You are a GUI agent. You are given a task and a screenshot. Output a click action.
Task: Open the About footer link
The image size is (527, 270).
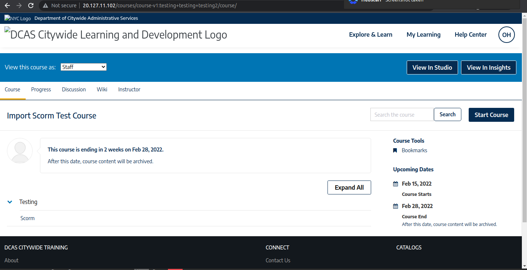(x=11, y=260)
